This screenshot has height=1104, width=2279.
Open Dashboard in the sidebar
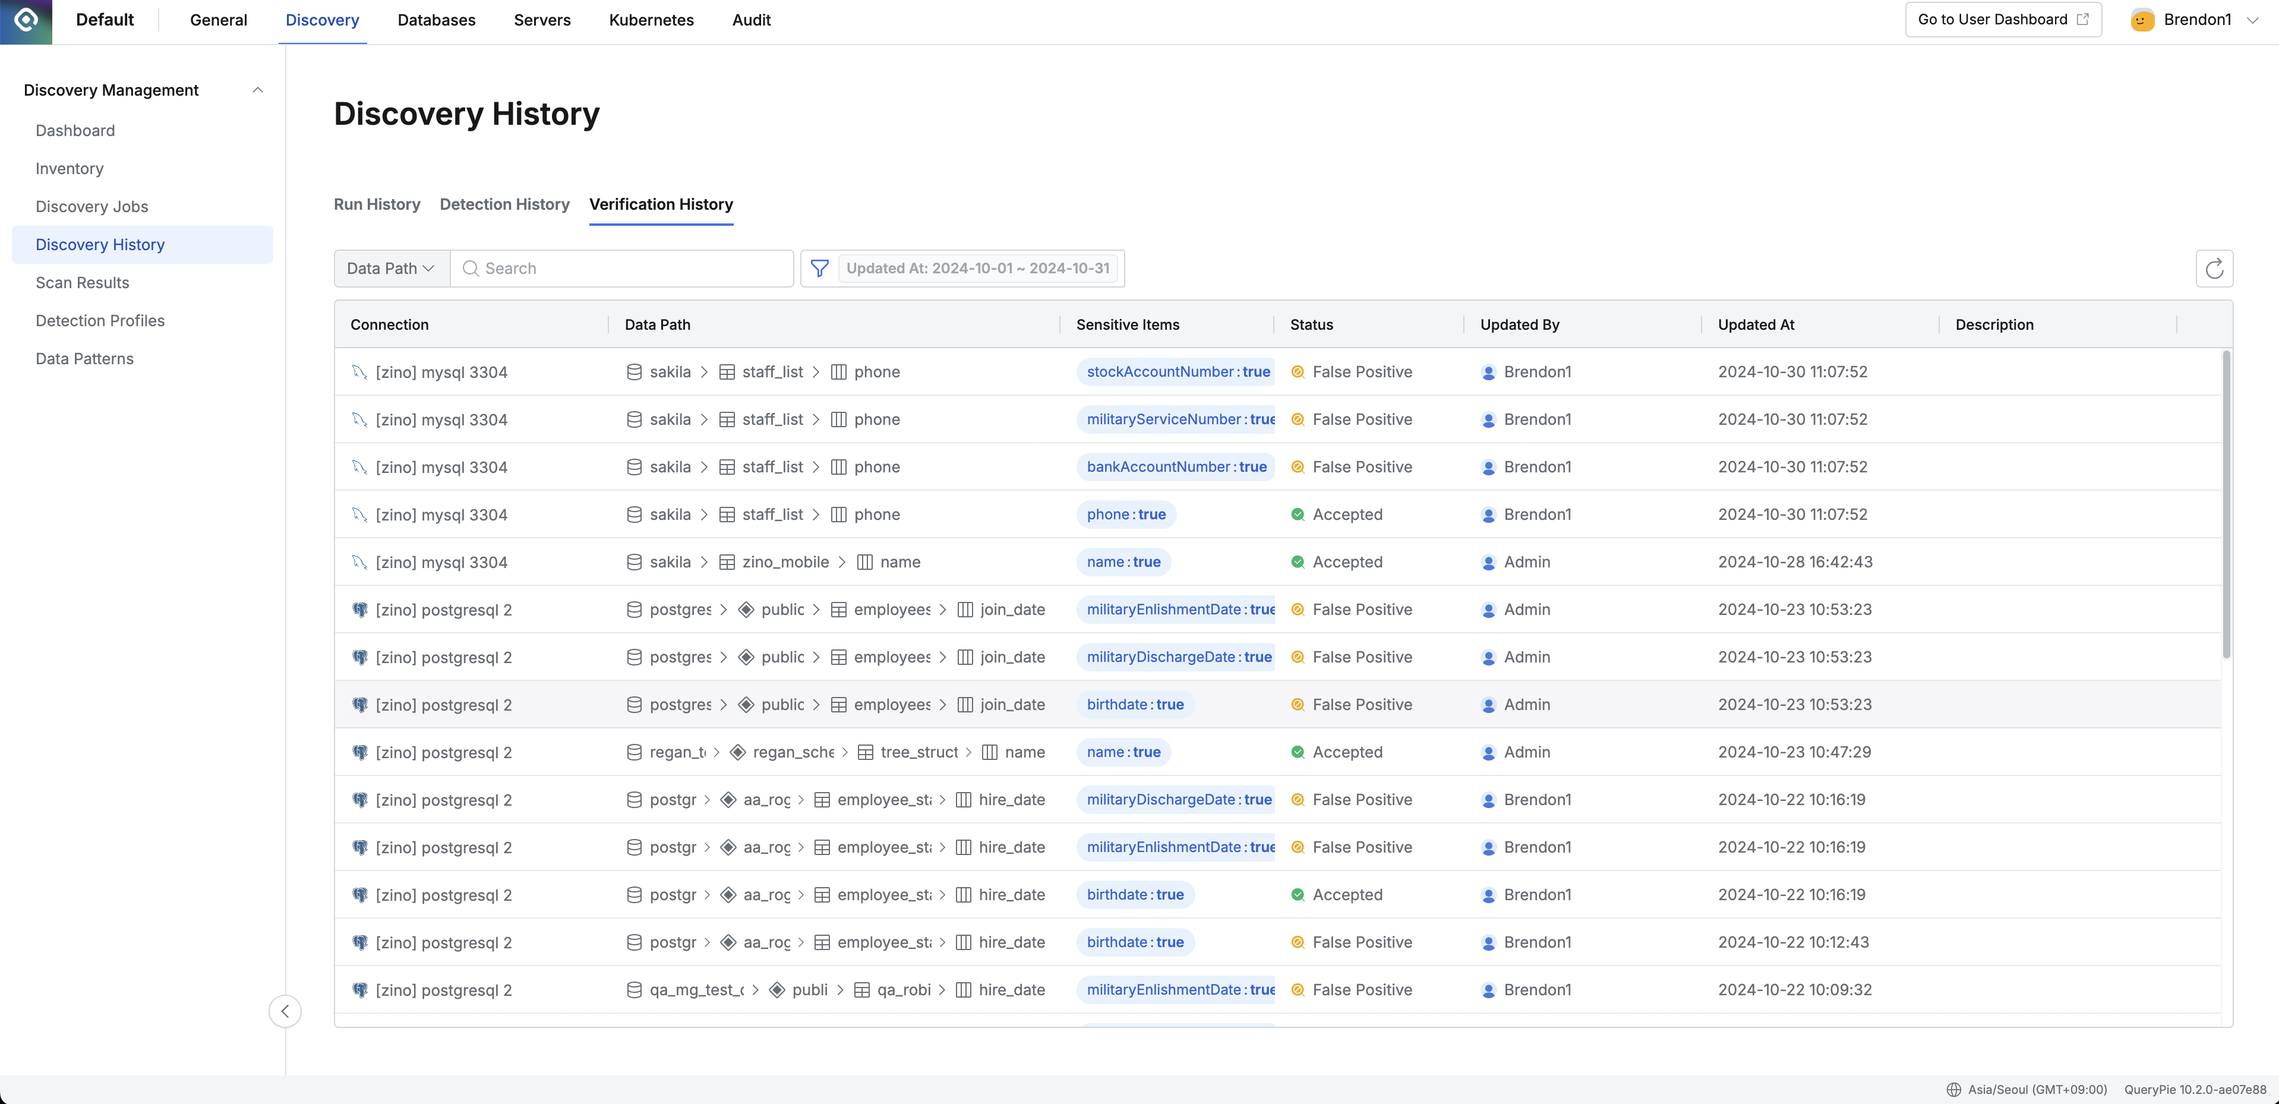(75, 131)
